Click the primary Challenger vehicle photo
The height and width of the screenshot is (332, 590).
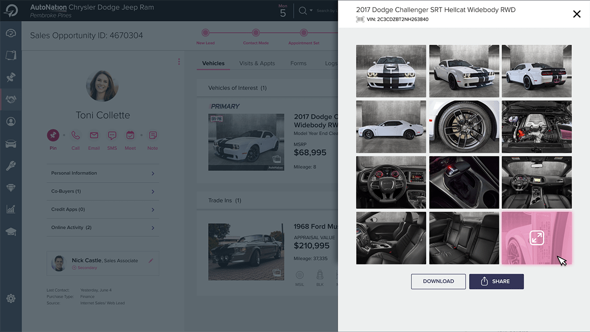coord(246,142)
